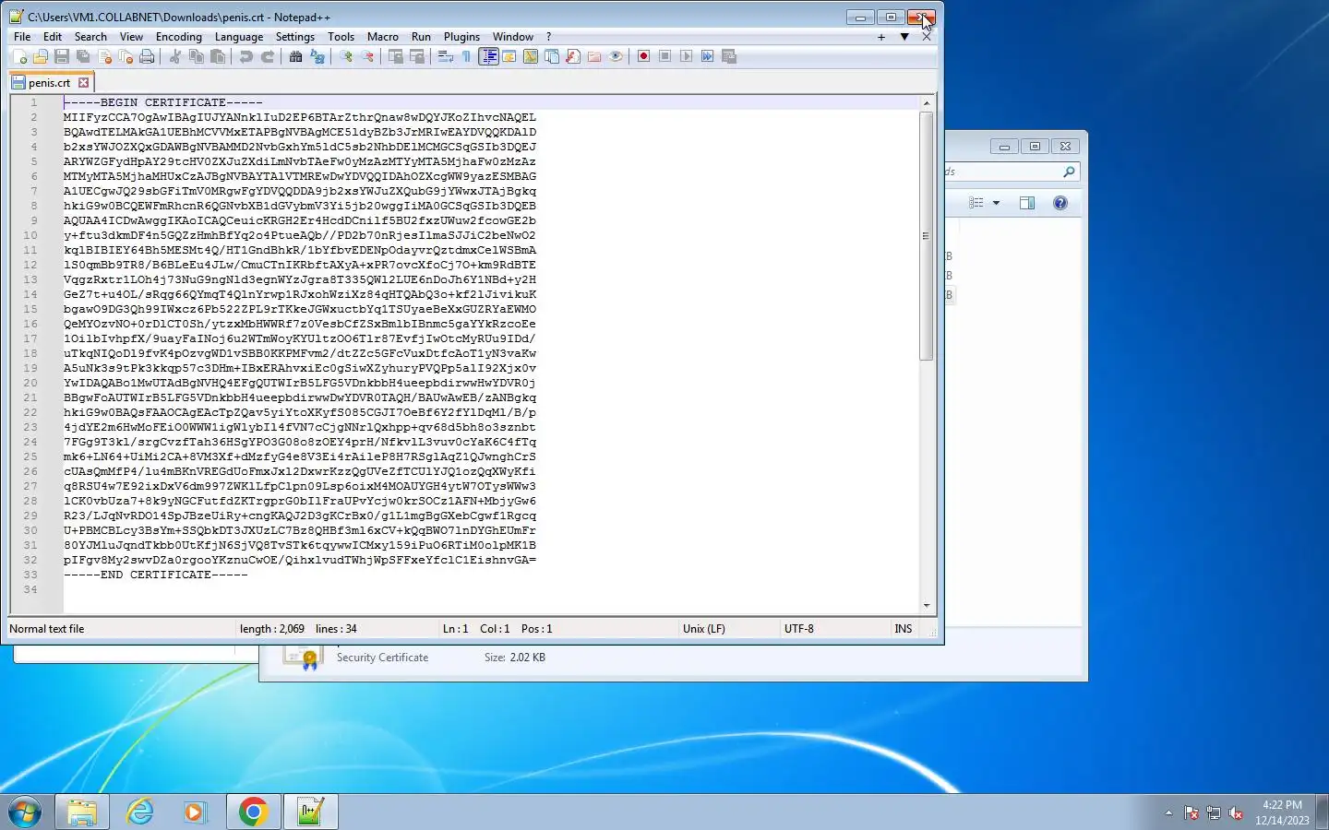Toggle INS insert mode in status bar
The height and width of the screenshot is (830, 1329).
903,629
